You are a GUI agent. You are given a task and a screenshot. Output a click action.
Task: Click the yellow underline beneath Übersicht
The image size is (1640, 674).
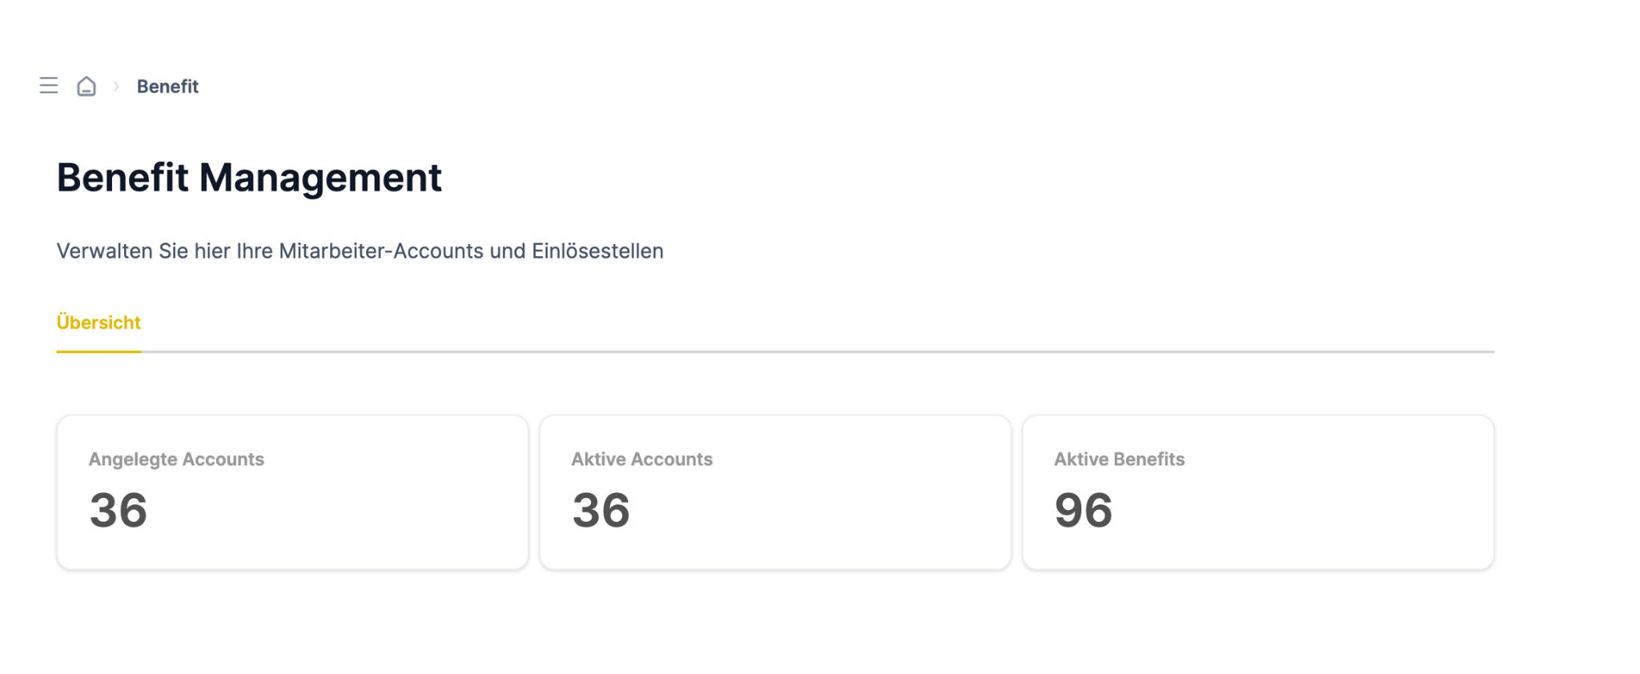pyautogui.click(x=98, y=351)
